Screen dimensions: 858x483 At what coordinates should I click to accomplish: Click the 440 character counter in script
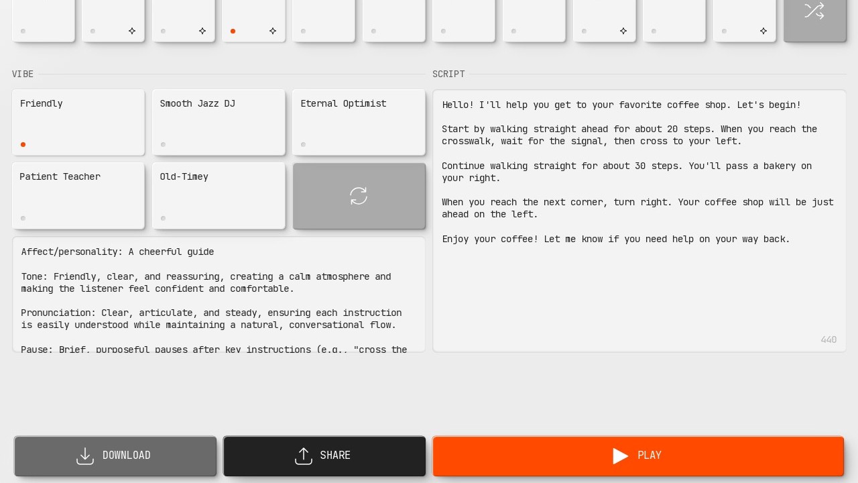[x=829, y=339]
